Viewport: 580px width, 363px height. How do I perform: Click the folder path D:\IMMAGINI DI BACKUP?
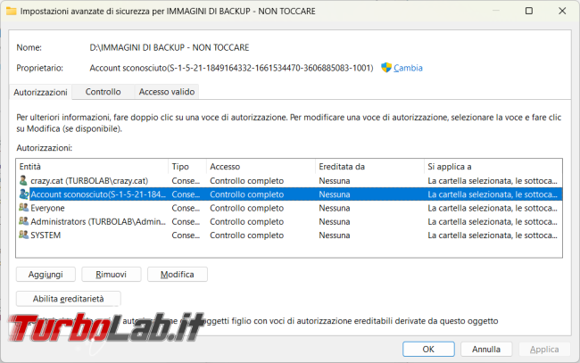coord(170,47)
